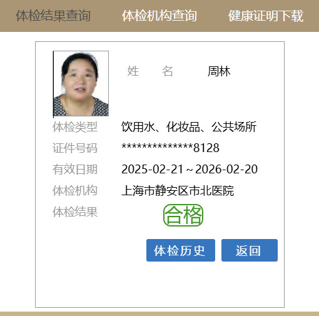Click the 体检类型 label
The width and height of the screenshot is (319, 316).
(75, 127)
